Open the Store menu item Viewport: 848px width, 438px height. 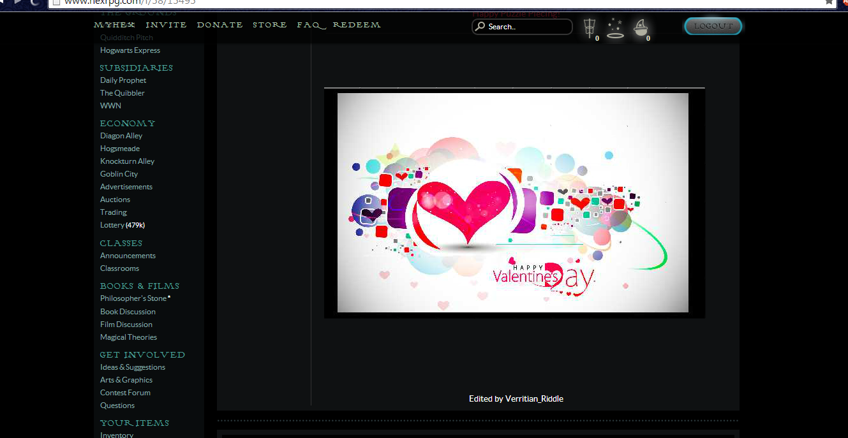(x=269, y=25)
